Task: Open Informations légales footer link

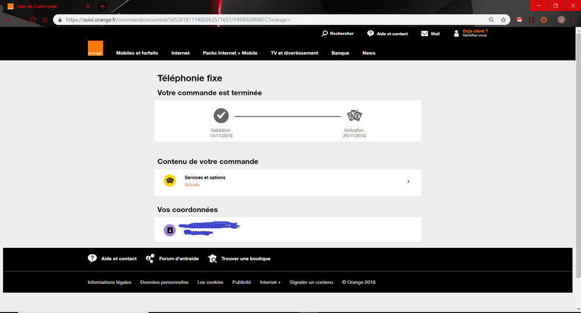Action: tap(109, 282)
